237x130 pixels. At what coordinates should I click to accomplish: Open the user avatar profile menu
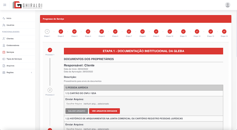pos(228,5)
